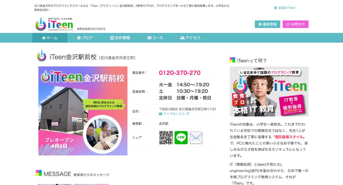Go to the ホーム menu item

tap(50, 38)
